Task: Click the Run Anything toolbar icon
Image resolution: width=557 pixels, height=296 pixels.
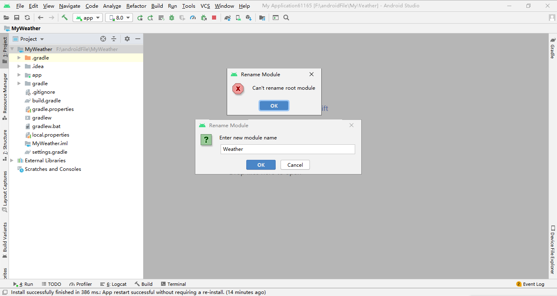Action: (276, 18)
